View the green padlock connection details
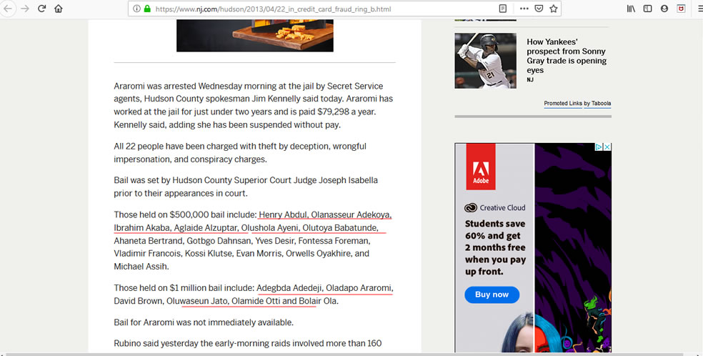 [x=147, y=9]
